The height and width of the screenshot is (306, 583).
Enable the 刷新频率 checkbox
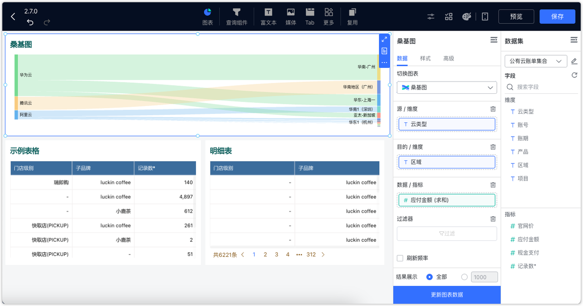click(x=399, y=258)
